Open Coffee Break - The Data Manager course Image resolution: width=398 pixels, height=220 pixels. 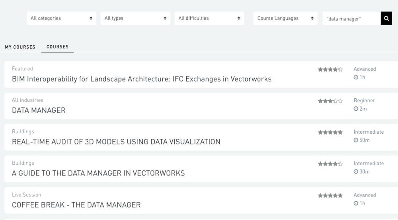76,205
